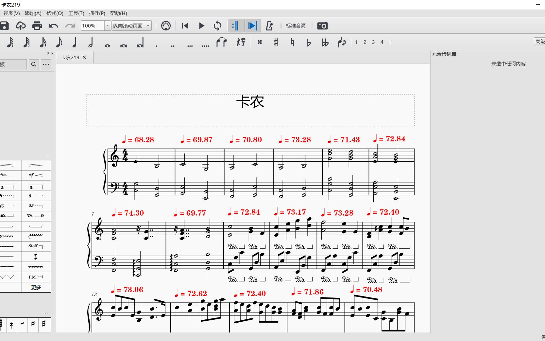Print the score using the printer icon
This screenshot has height=341, width=545.
pyautogui.click(x=37, y=26)
